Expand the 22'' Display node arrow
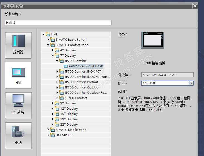The image size is (204, 156). (53, 124)
